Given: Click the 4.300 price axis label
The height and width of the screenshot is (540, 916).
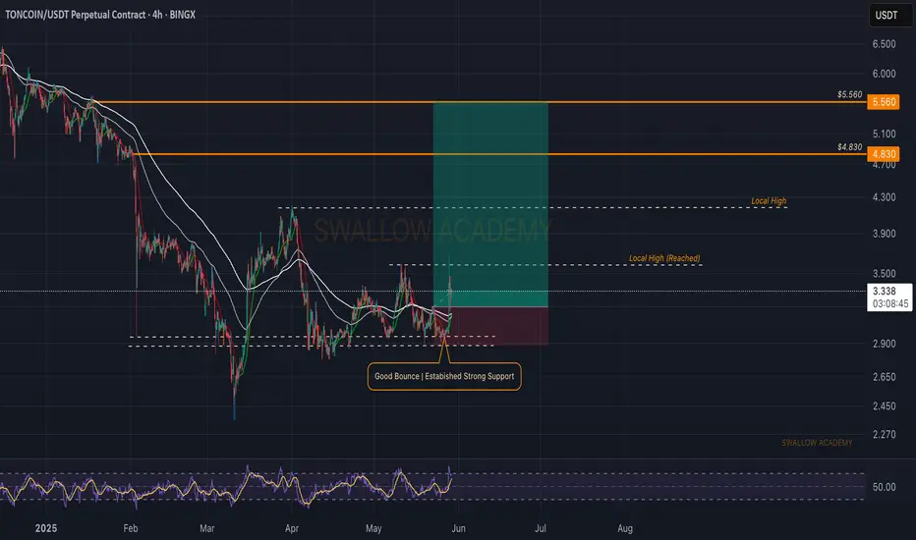Looking at the screenshot, I should (884, 197).
